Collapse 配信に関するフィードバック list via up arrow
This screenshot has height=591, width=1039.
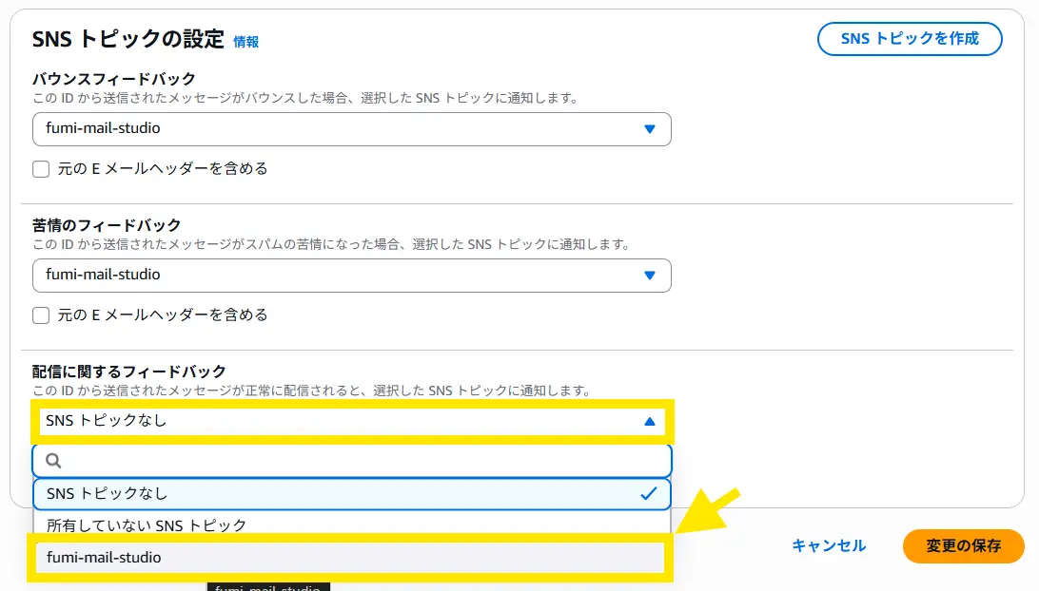[x=650, y=421]
